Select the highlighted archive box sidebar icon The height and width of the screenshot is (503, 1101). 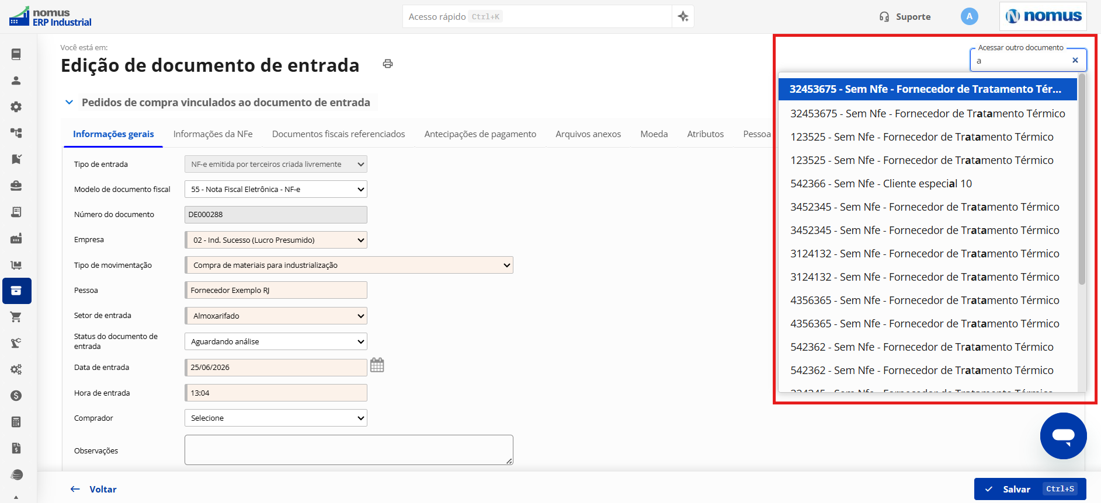[x=17, y=291]
